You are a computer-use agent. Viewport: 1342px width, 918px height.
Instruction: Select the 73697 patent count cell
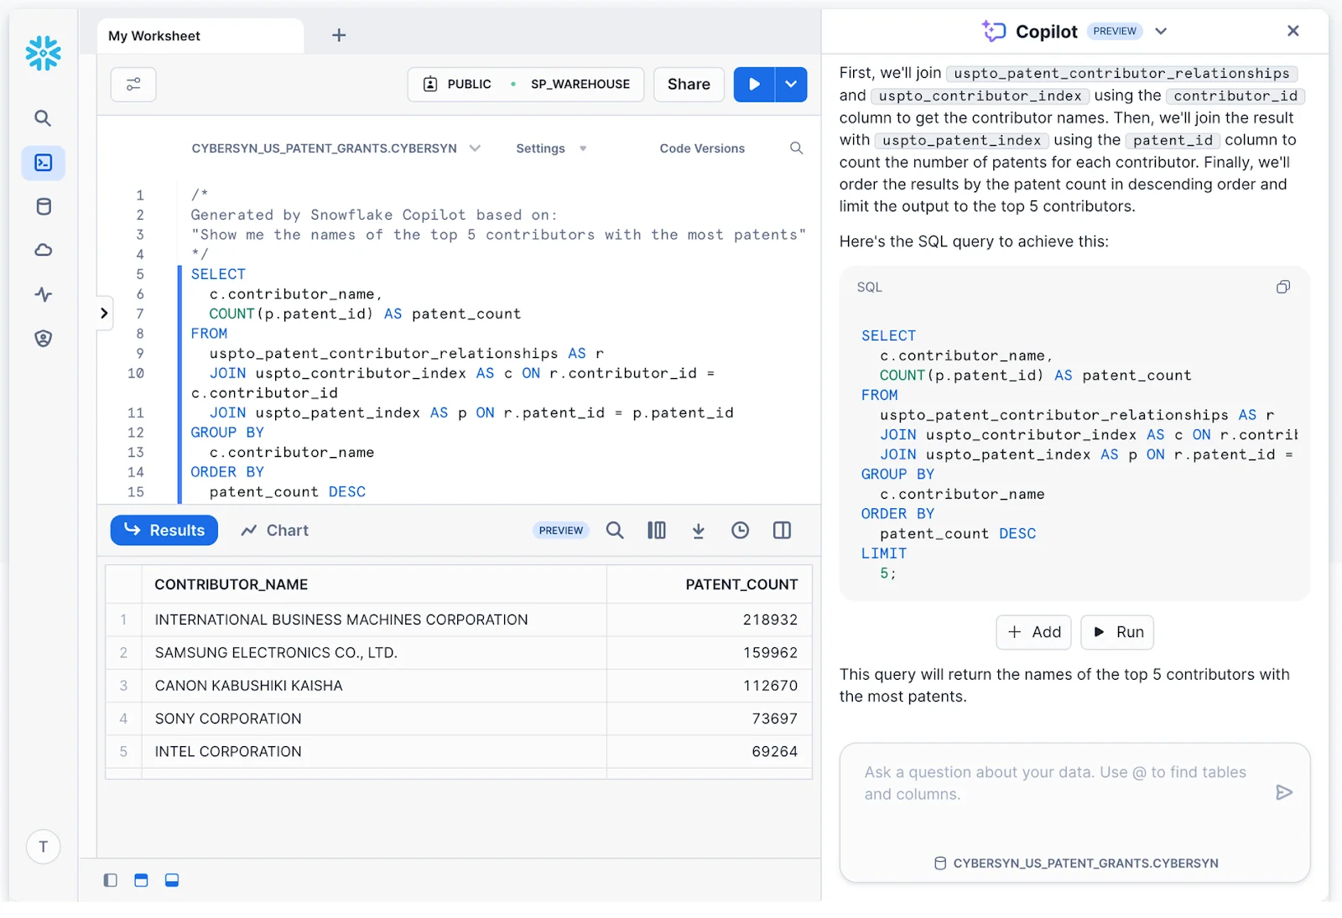(710, 718)
